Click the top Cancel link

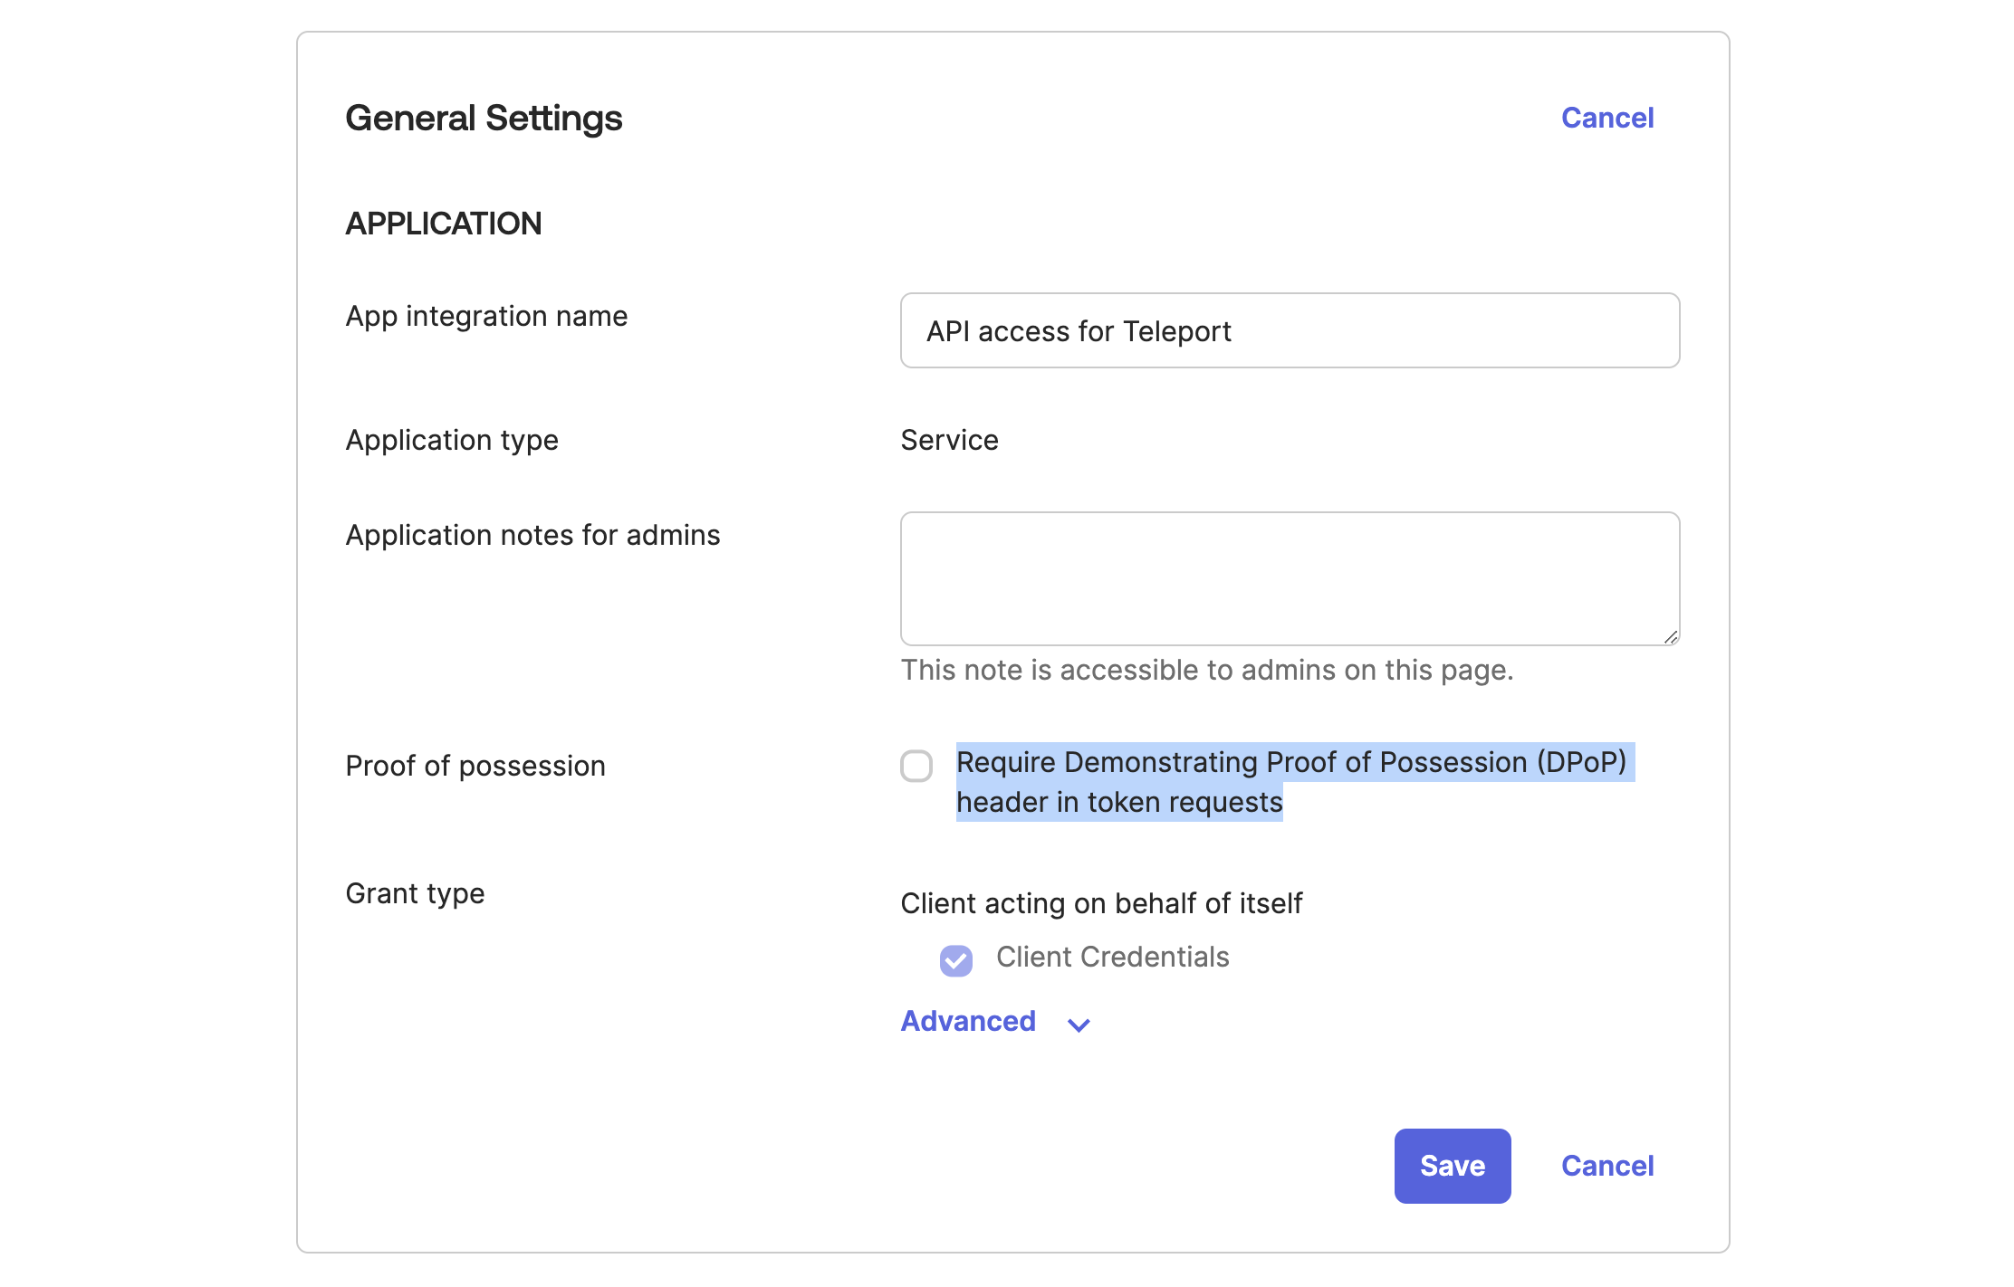(1606, 118)
